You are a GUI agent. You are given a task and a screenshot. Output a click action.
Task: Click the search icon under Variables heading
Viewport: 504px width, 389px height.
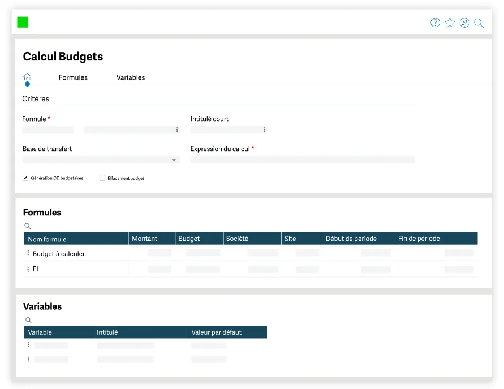(x=29, y=320)
